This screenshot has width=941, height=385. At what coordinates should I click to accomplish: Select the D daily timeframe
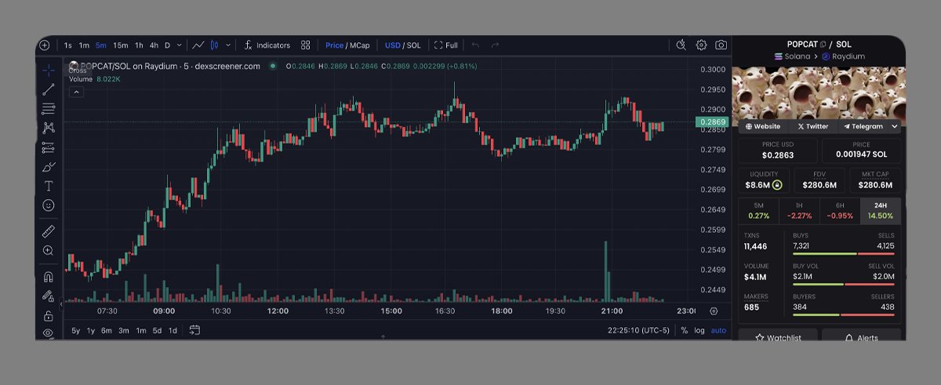(167, 45)
